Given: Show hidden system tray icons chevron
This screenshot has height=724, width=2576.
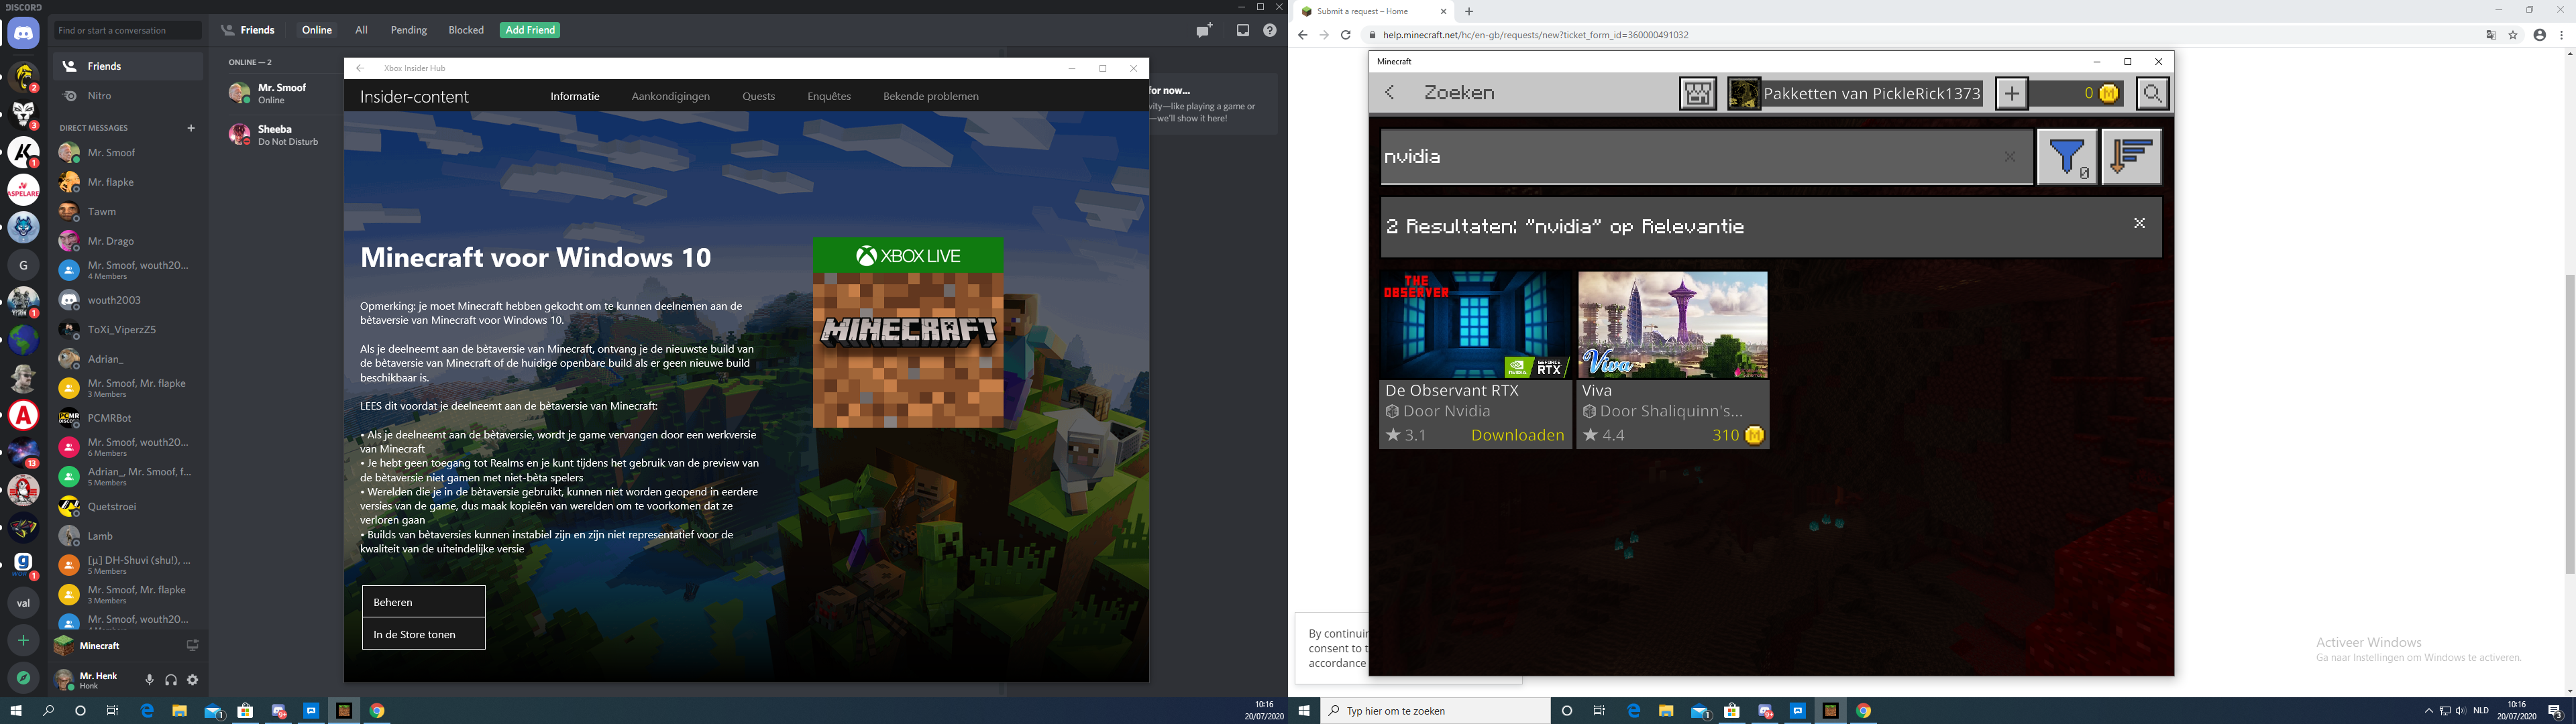Looking at the screenshot, I should (x=2429, y=711).
